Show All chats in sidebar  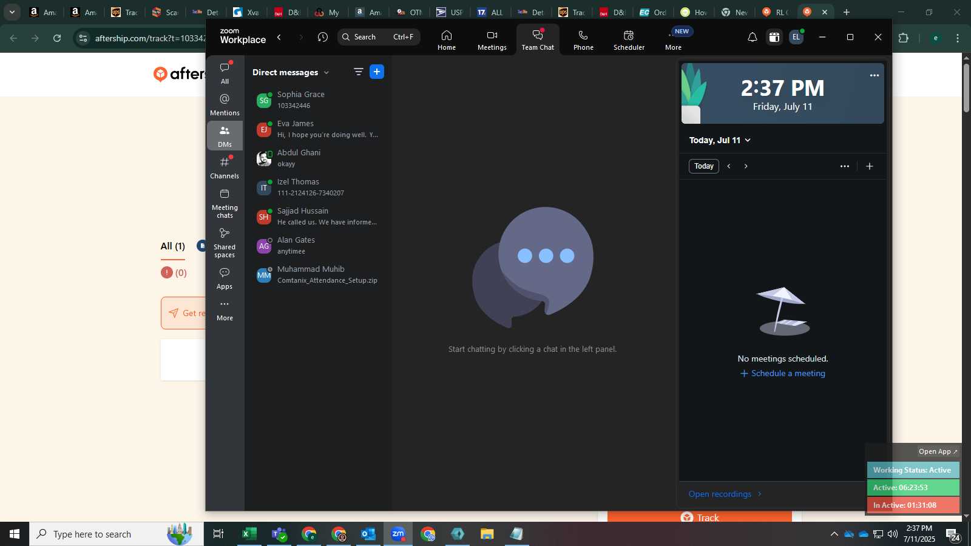click(x=225, y=73)
